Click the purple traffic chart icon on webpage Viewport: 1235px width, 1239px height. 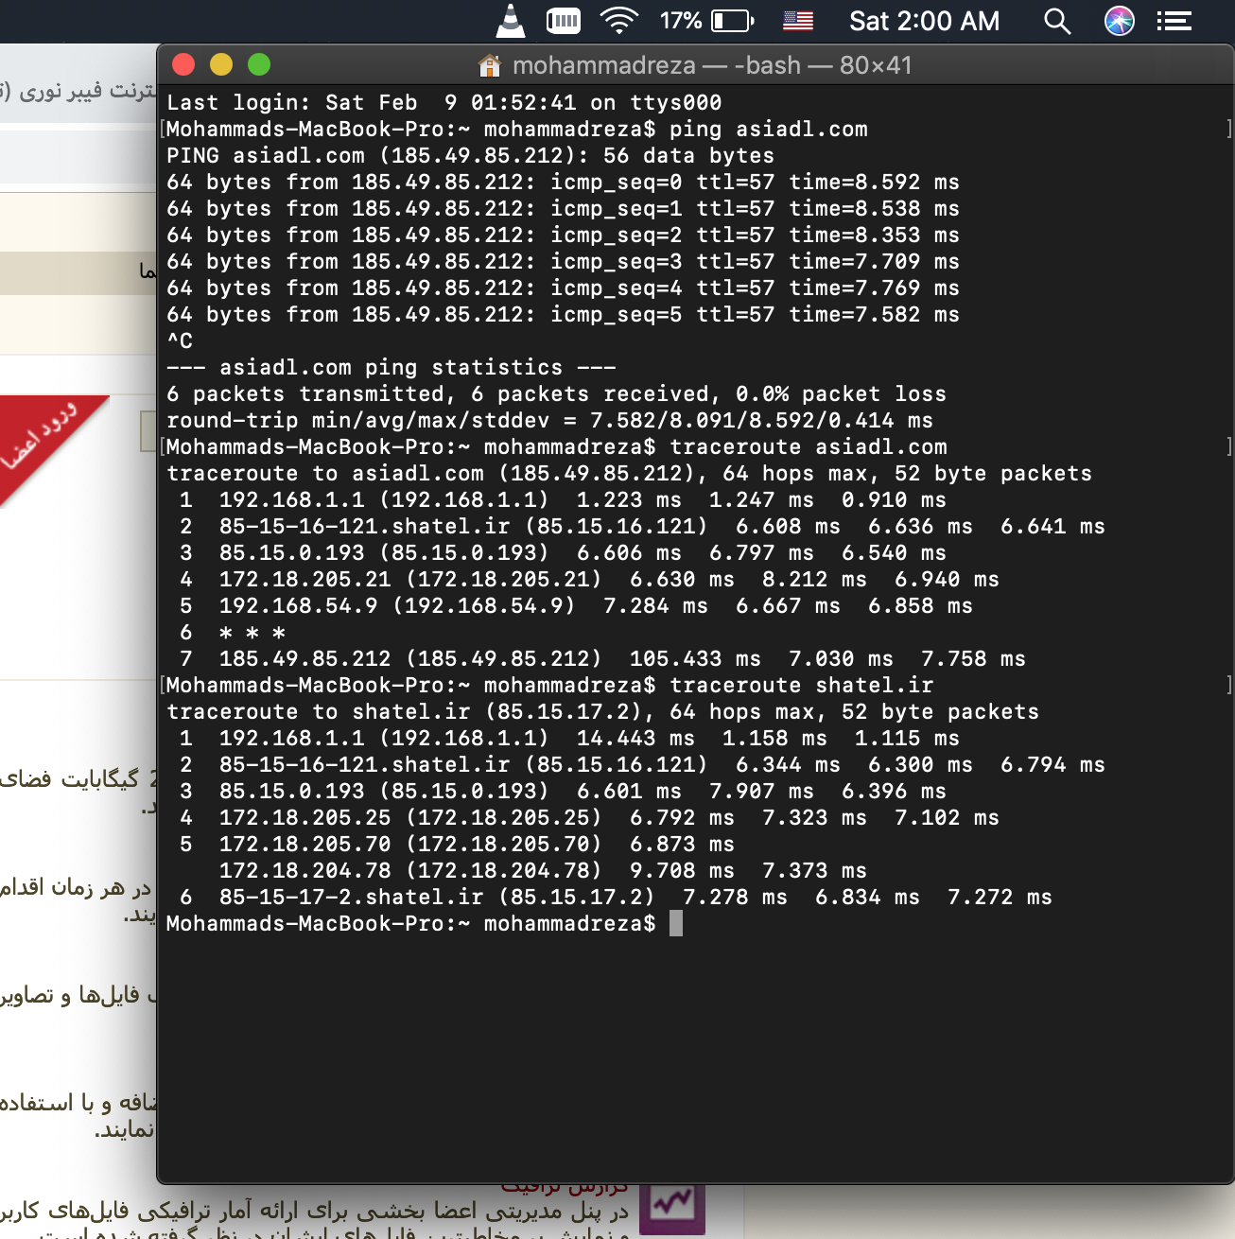click(672, 1206)
